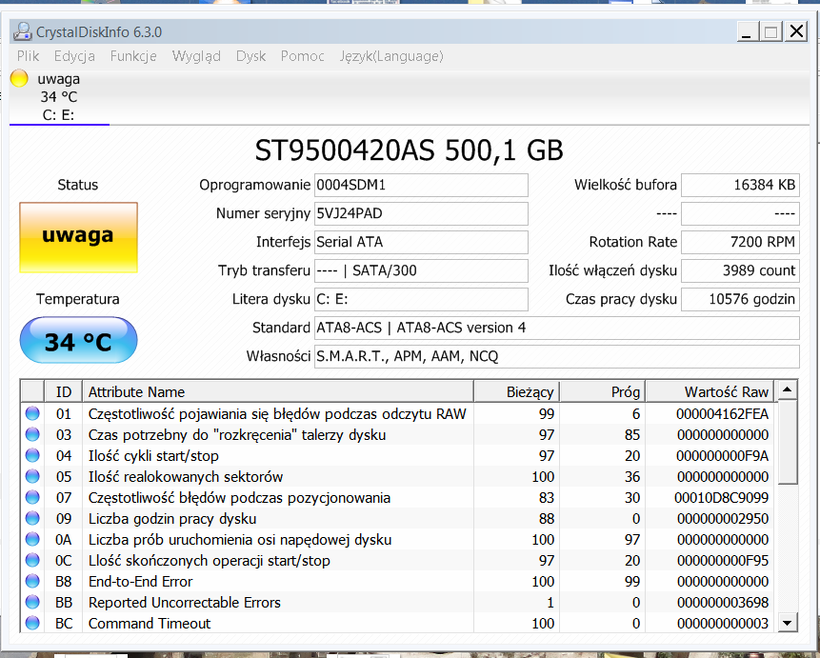The width and height of the screenshot is (820, 658).
Task: Click the Wartość Raw column header
Action: [x=711, y=391]
